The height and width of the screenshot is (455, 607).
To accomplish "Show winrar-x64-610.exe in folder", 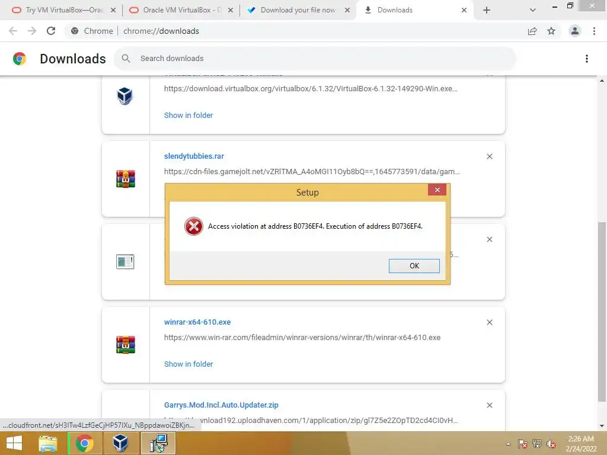I will [189, 364].
